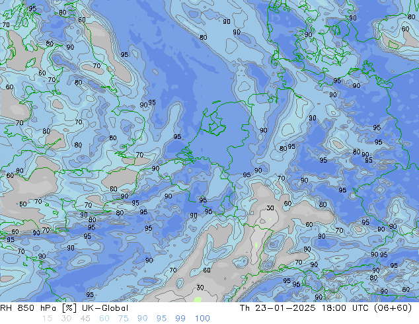Click the legend value '45'
This screenshot has width=419, height=324.
pos(85,319)
